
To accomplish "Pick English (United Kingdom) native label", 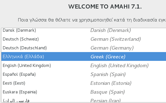I will (27, 66).
